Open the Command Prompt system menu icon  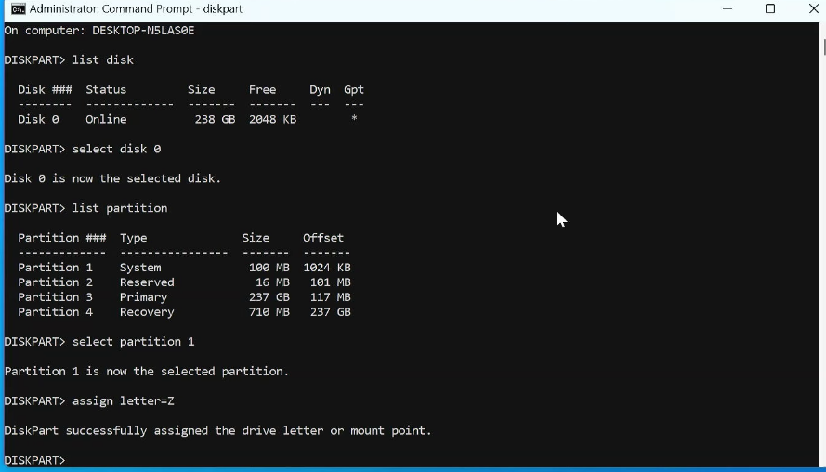pyautogui.click(x=18, y=9)
